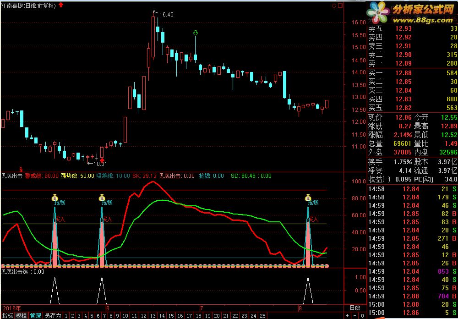Click the month 8 timeline marker

(300, 308)
